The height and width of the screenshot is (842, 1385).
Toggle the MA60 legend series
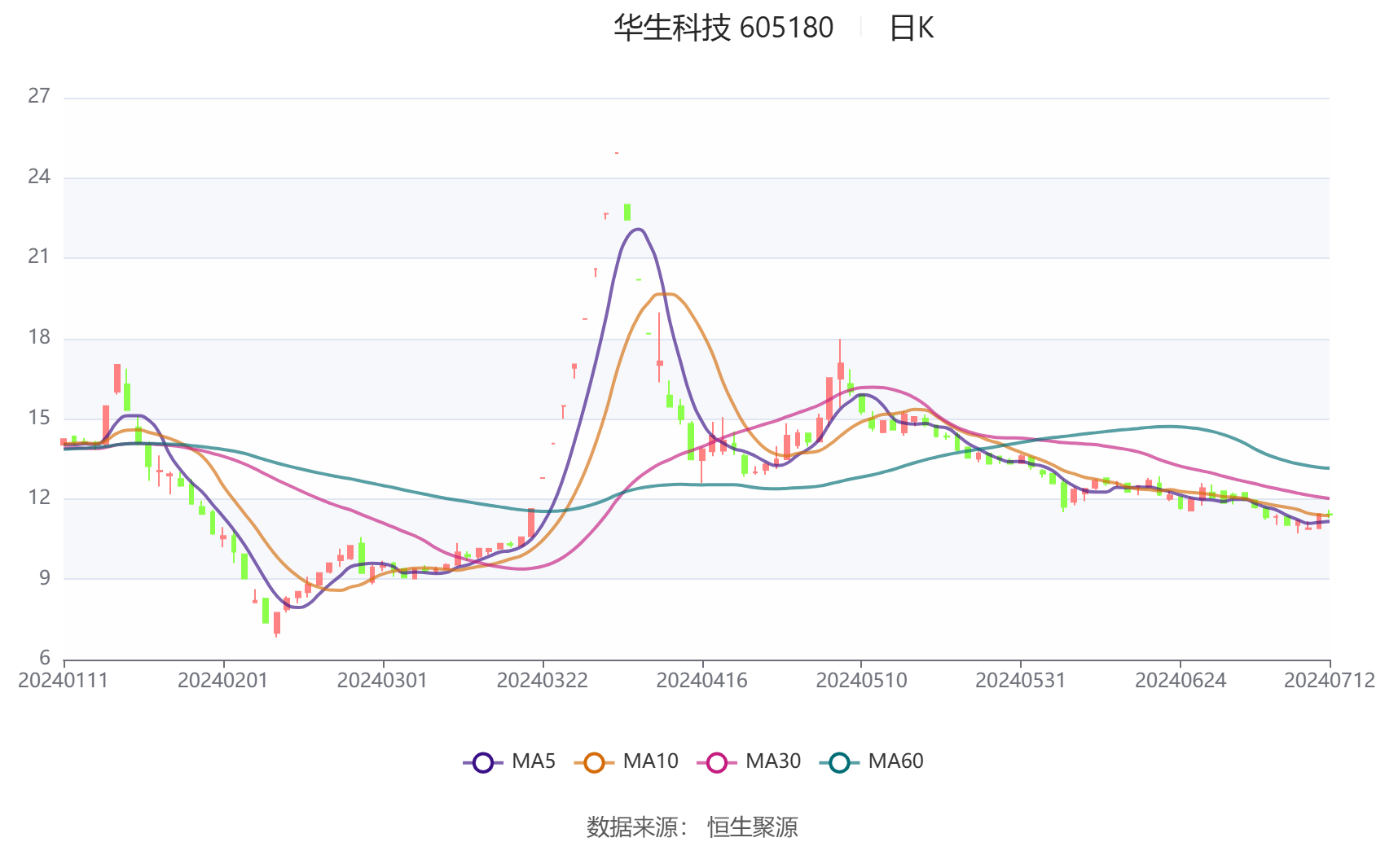pyautogui.click(x=872, y=762)
